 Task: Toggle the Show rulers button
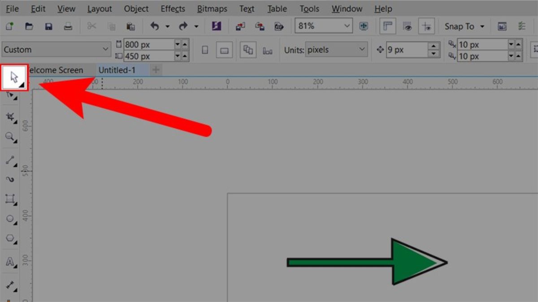[x=387, y=26]
